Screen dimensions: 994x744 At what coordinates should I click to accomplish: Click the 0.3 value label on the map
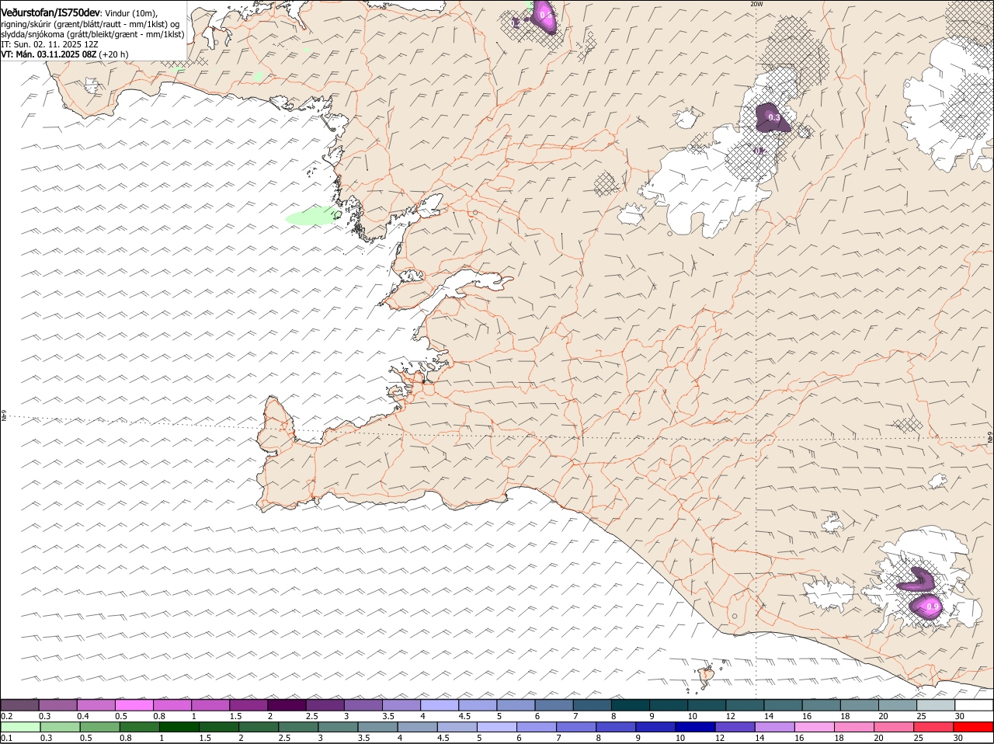coord(773,117)
